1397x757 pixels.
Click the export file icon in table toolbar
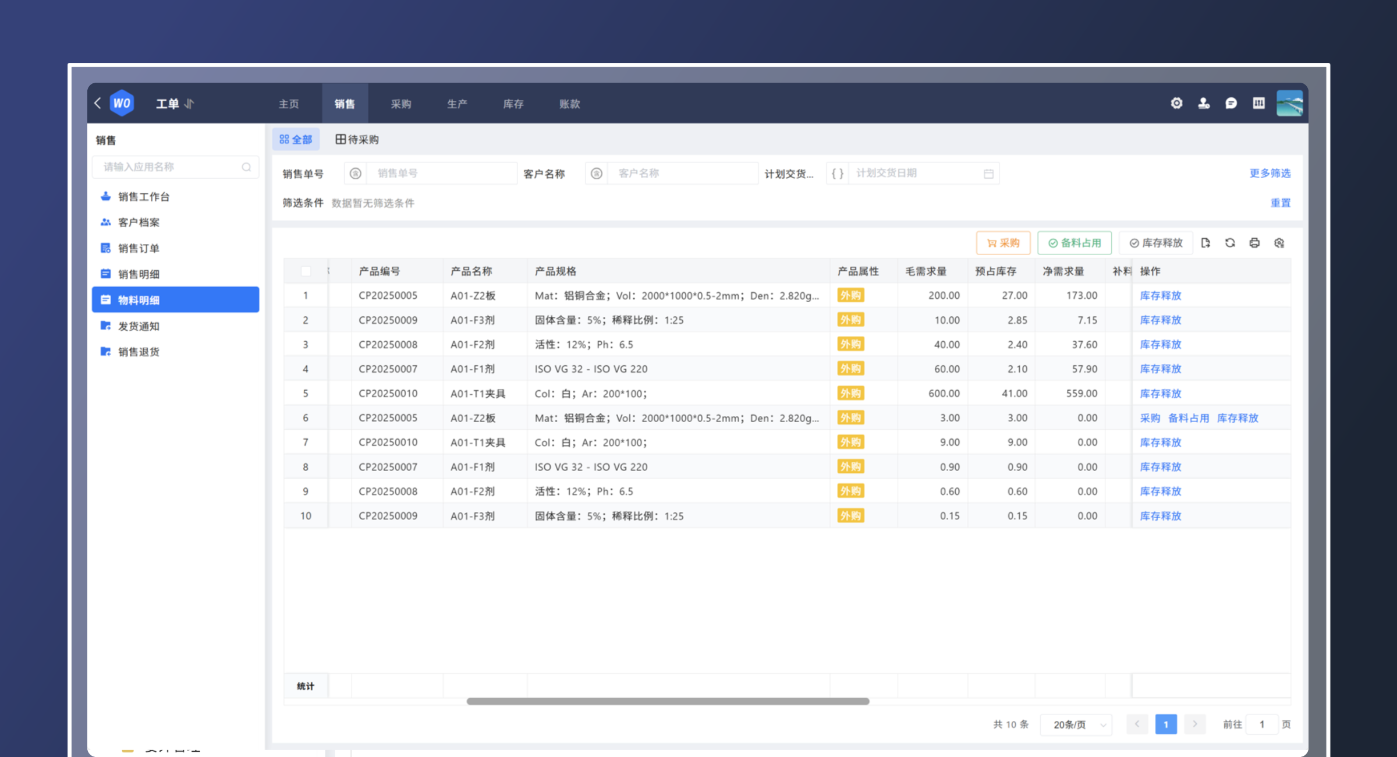[x=1205, y=243]
